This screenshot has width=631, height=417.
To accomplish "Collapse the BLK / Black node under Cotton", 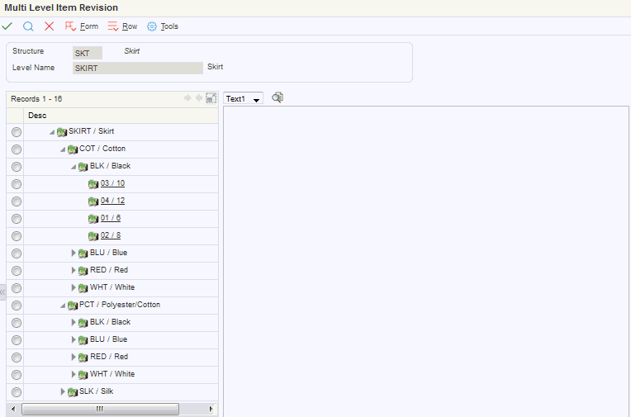I will pos(74,167).
